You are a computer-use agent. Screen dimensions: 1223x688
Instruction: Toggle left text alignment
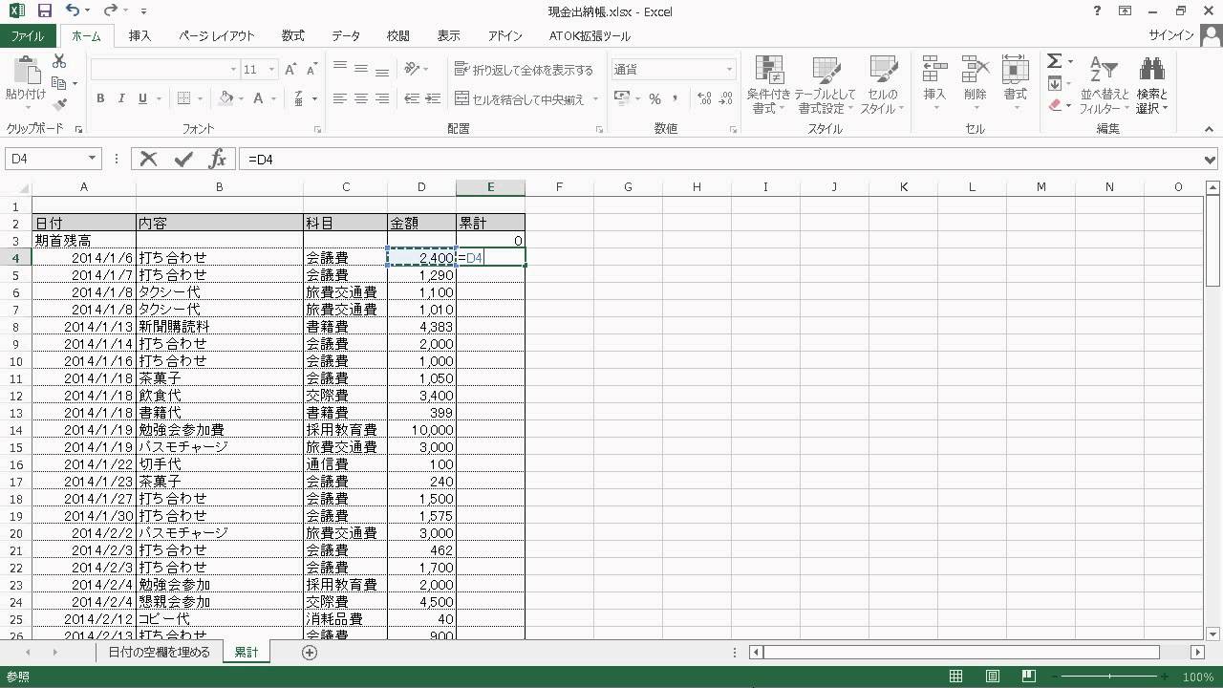[x=339, y=98]
